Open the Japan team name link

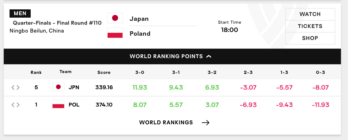coord(139,19)
